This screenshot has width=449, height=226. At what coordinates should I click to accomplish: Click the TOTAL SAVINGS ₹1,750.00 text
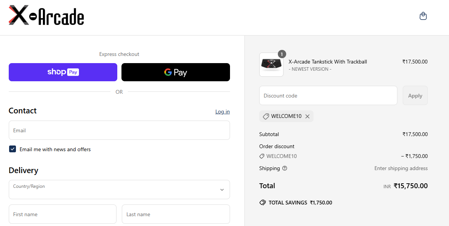[x=300, y=203]
